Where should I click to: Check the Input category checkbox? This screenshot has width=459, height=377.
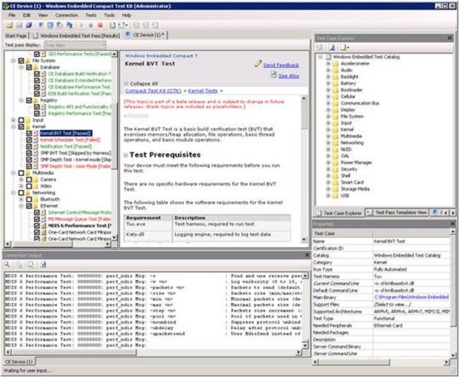click(x=21, y=120)
